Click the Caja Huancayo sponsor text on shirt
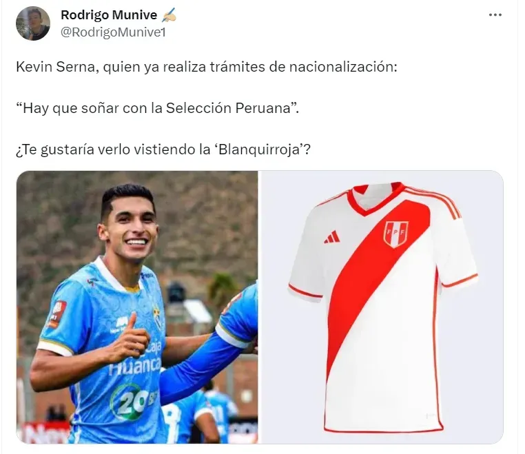This screenshot has height=454, width=525. click(x=137, y=359)
